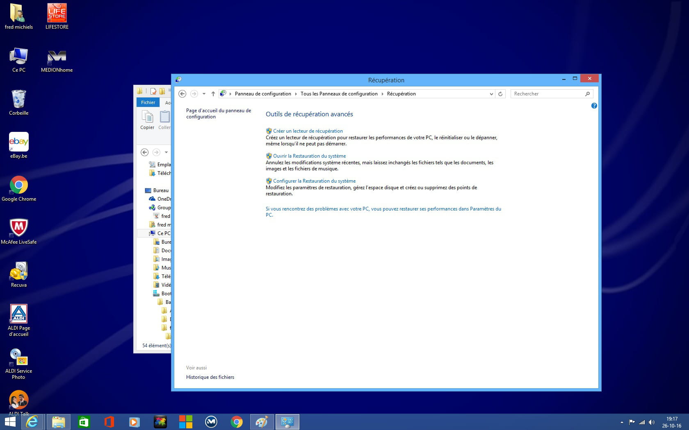Open Fichier tab in Explorer window

click(148, 102)
